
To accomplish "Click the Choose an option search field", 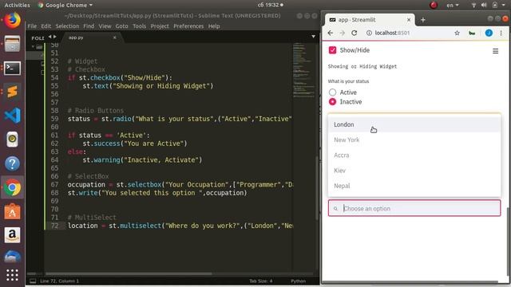I will (414, 208).
